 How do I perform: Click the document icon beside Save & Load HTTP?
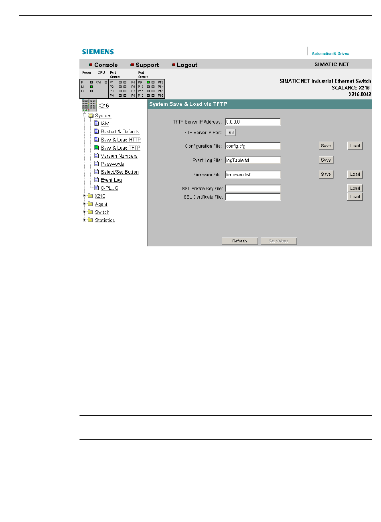[x=97, y=139]
